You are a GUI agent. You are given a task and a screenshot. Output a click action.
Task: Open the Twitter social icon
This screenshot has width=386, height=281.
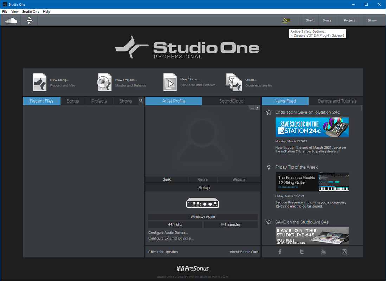[x=302, y=252]
